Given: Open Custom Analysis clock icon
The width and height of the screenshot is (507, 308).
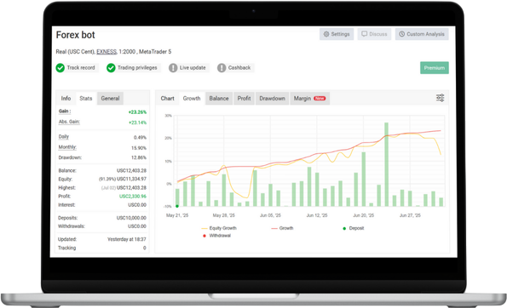Looking at the screenshot, I should tap(402, 34).
